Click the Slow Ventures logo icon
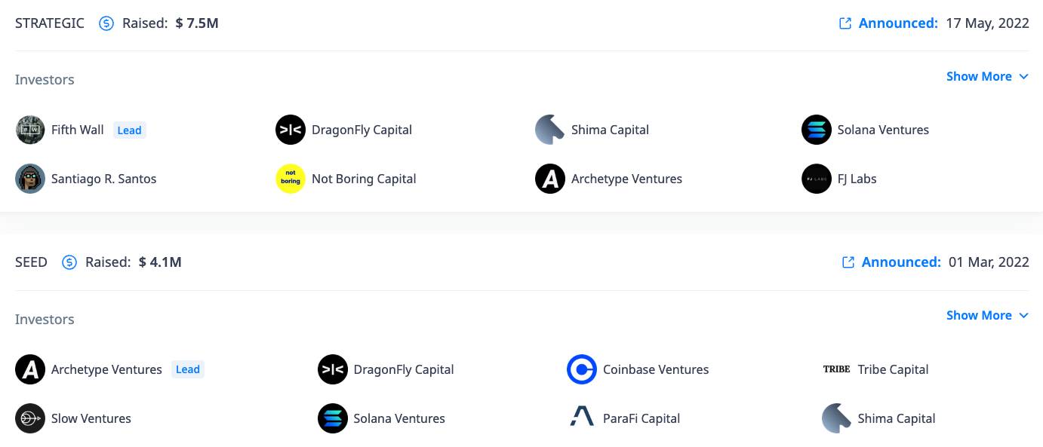The height and width of the screenshot is (447, 1043). (30, 418)
